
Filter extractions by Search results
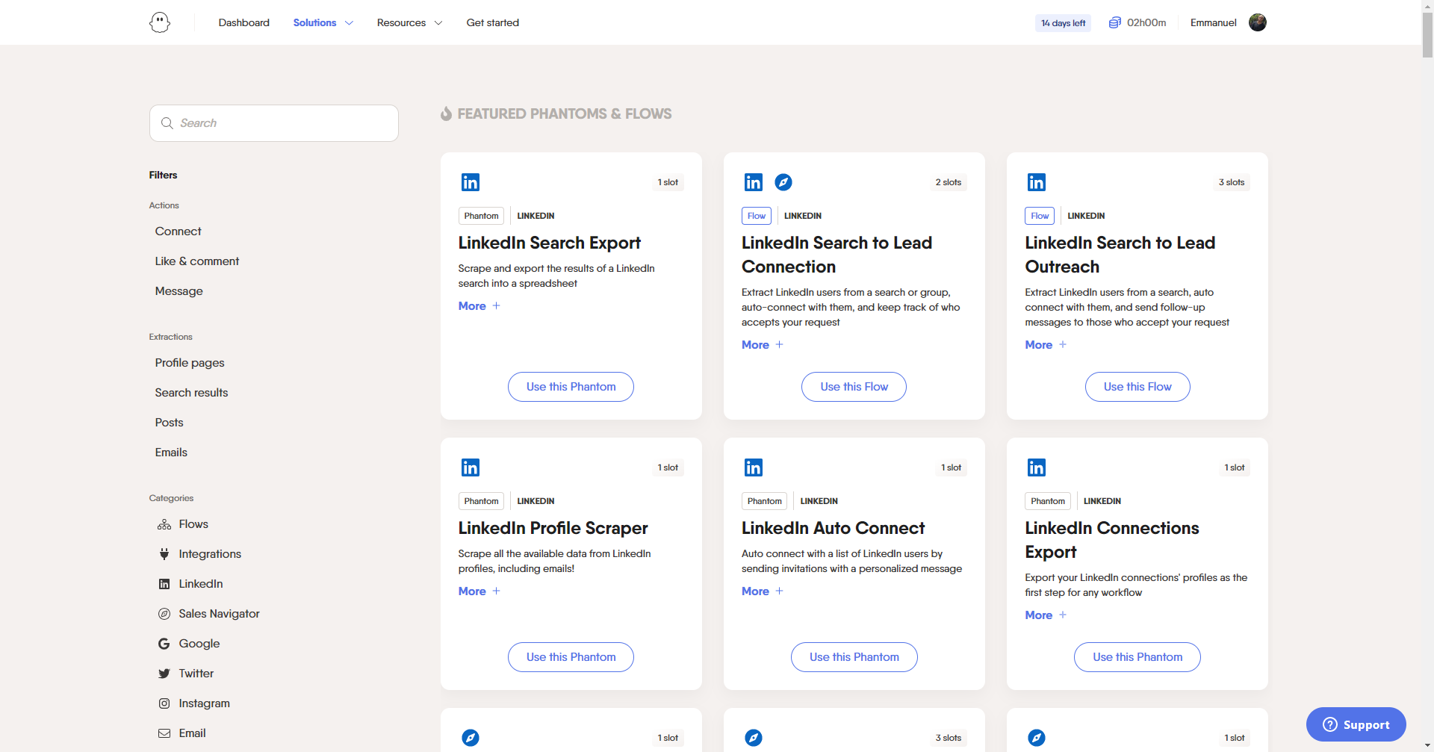[x=191, y=393]
